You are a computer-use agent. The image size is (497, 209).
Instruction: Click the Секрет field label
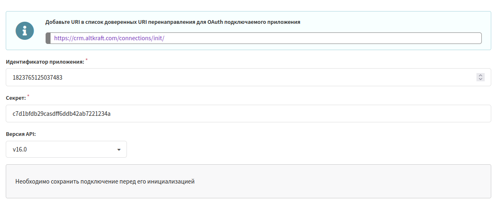point(16,98)
